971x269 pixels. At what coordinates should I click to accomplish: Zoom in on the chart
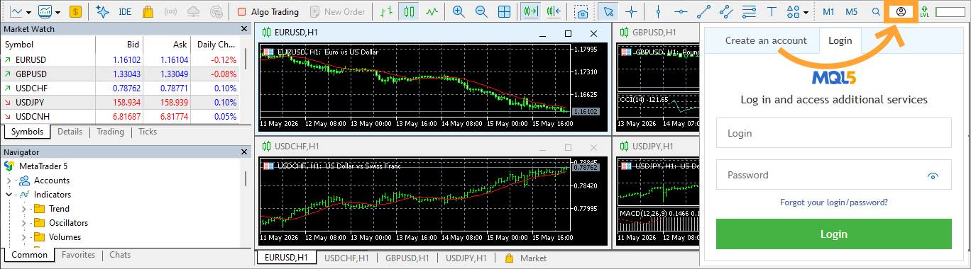(x=459, y=11)
